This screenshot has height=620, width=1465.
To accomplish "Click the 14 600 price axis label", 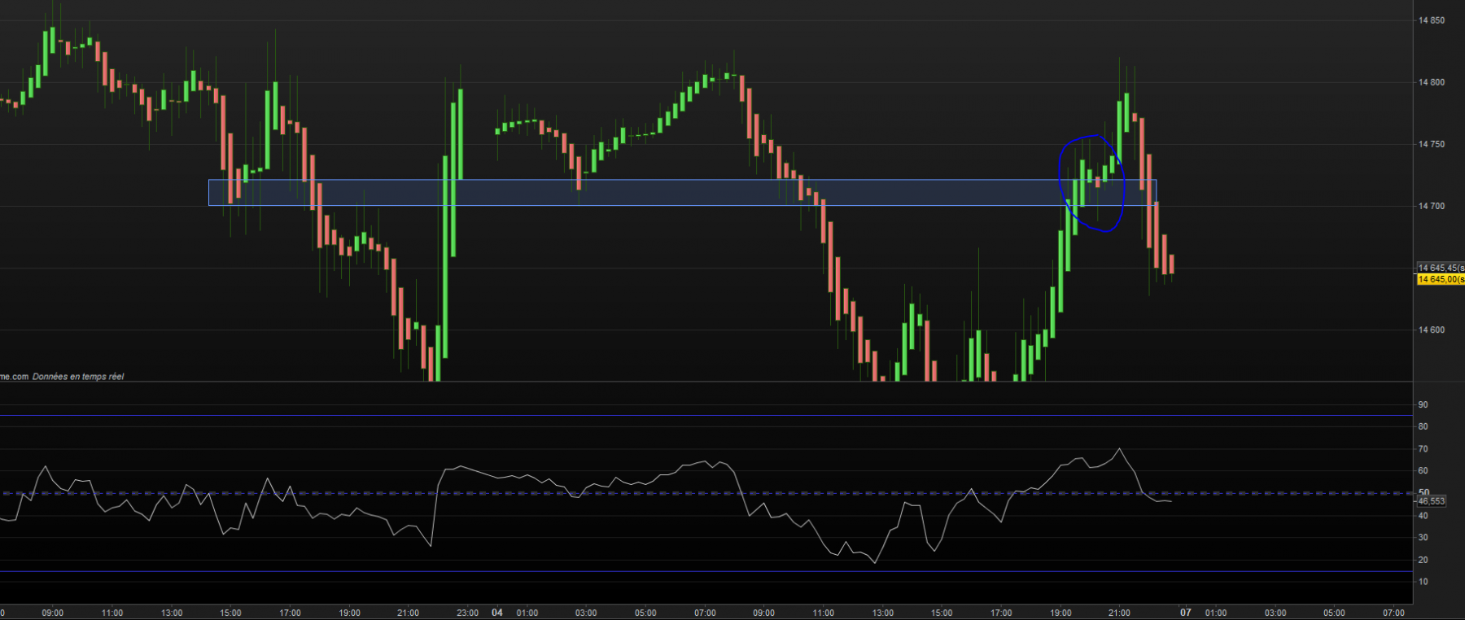I will (x=1432, y=330).
